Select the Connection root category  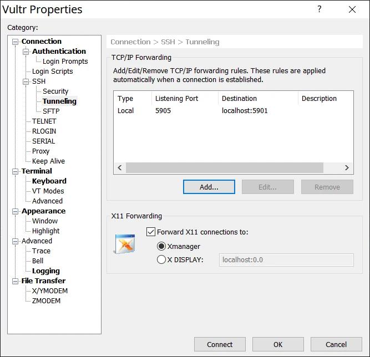point(41,41)
